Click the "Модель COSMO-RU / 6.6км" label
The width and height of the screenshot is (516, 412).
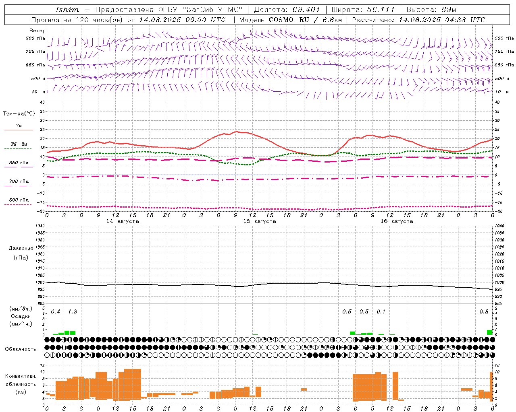[x=291, y=20]
